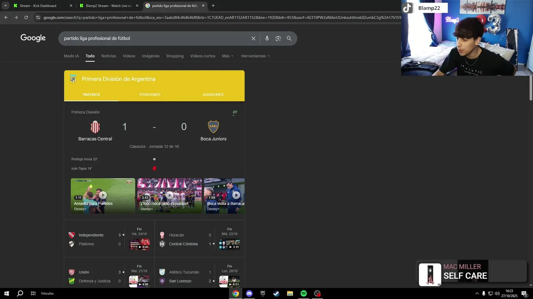
Task: Click the Barracas Central team crest
Action: tap(95, 127)
